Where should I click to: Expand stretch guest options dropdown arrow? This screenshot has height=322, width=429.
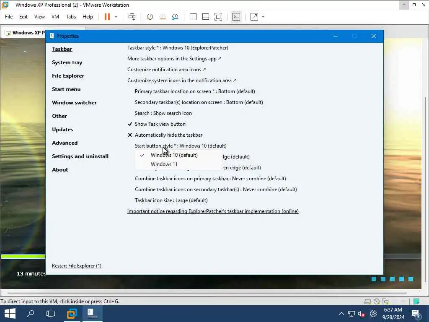(x=263, y=17)
